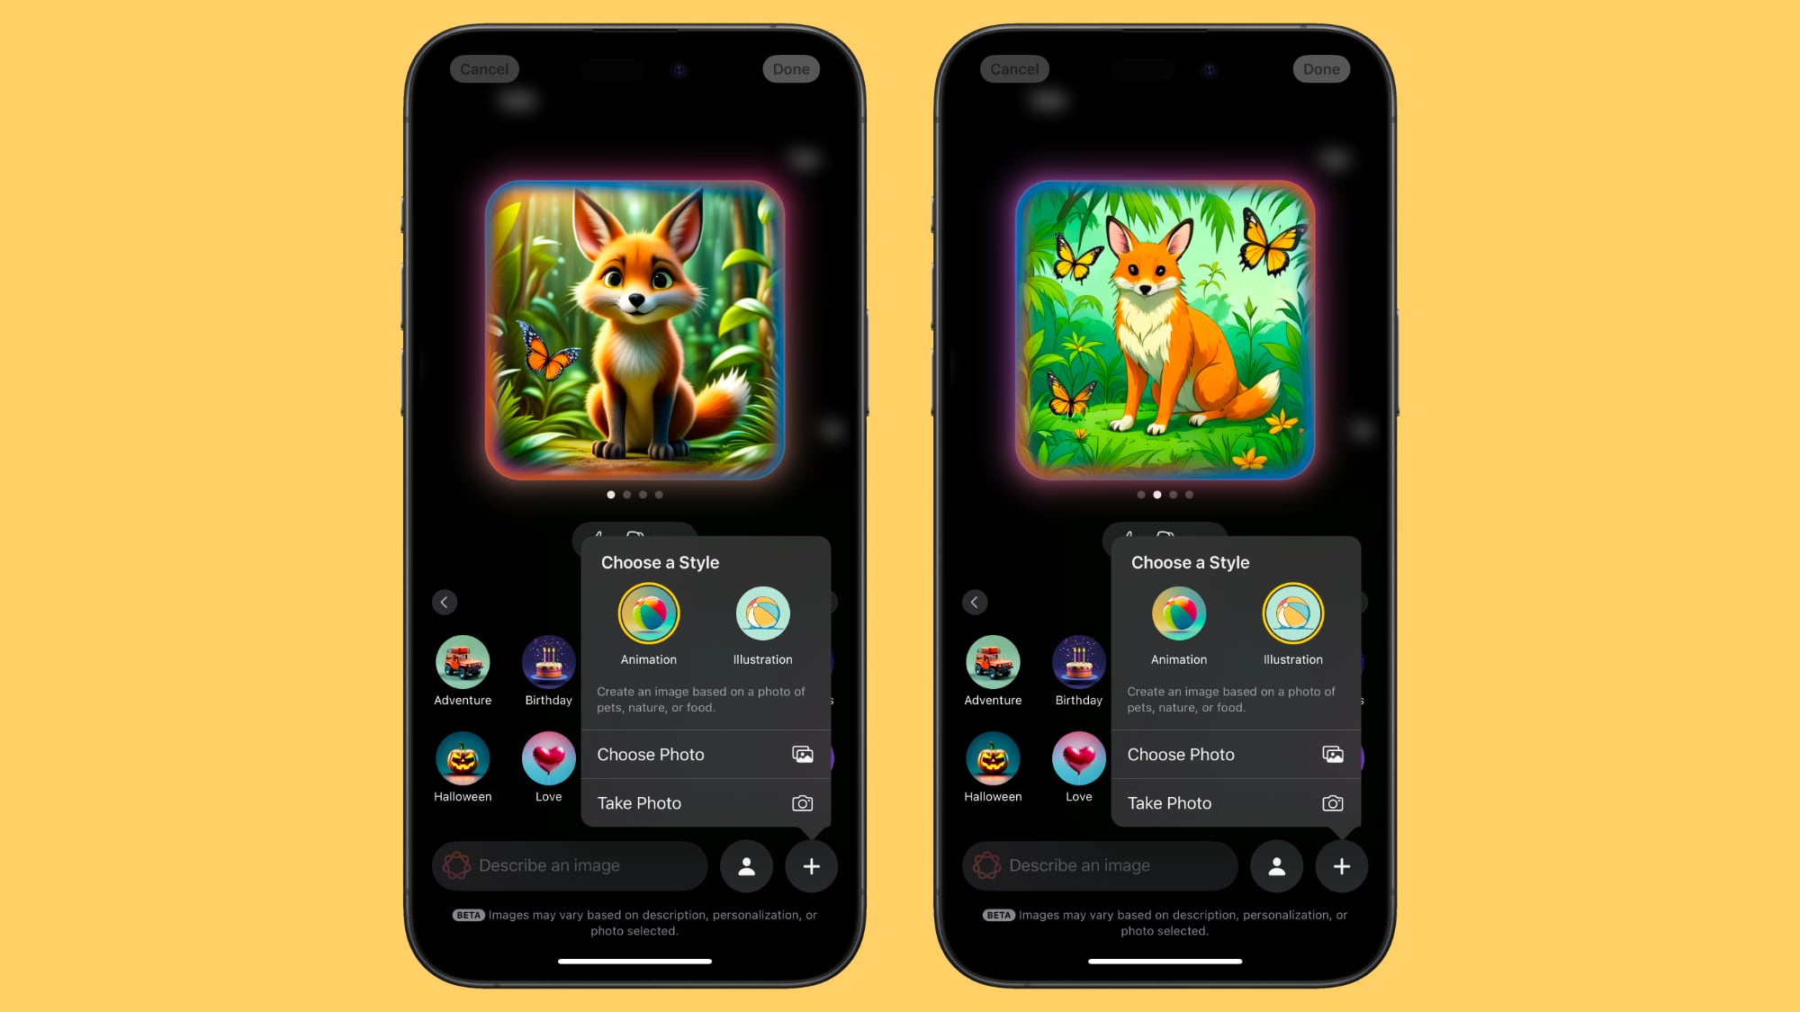Expand the left arrow style carousel
1800x1012 pixels.
pyautogui.click(x=444, y=602)
